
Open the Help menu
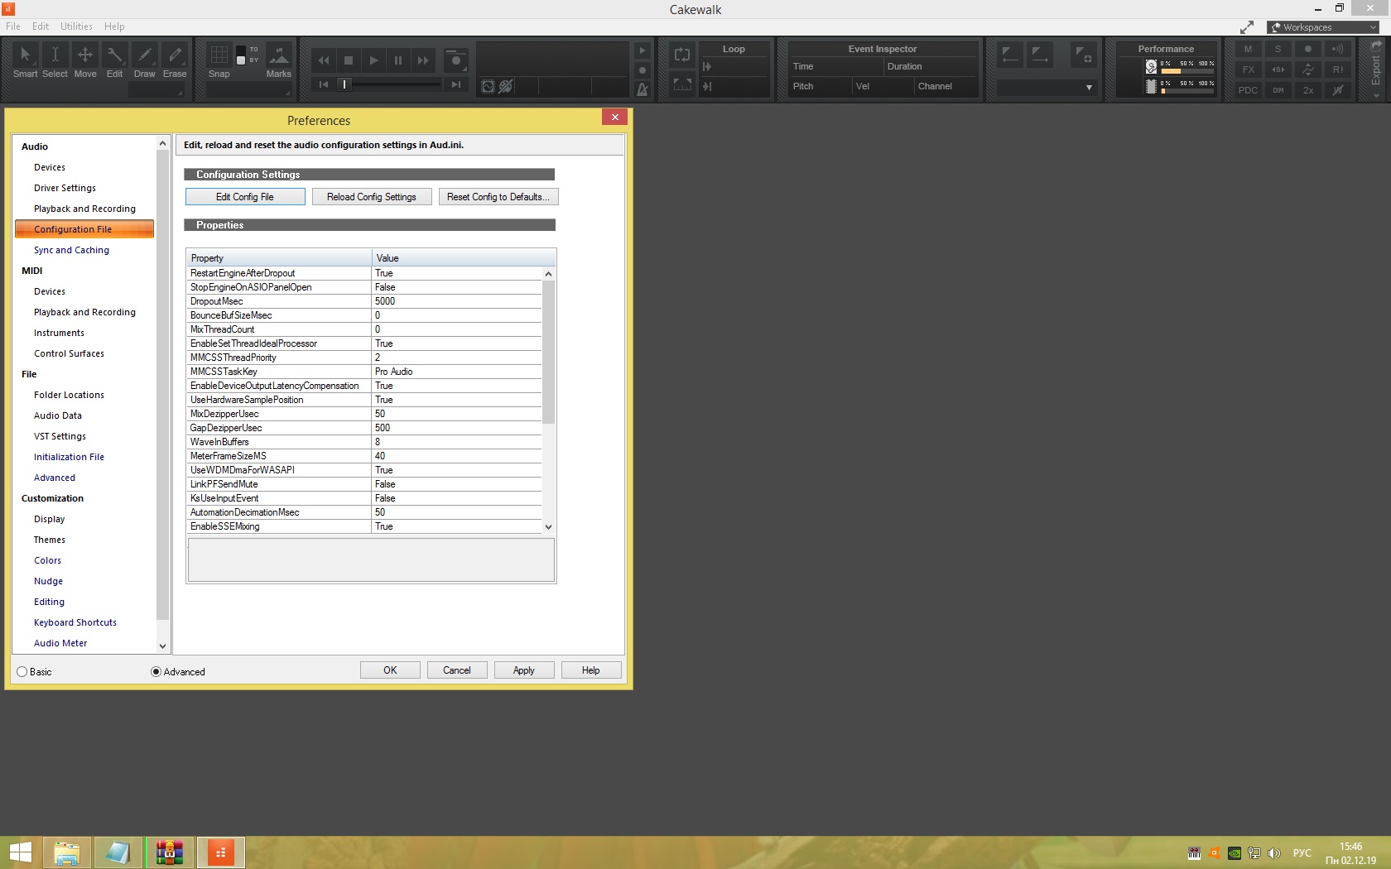114,26
